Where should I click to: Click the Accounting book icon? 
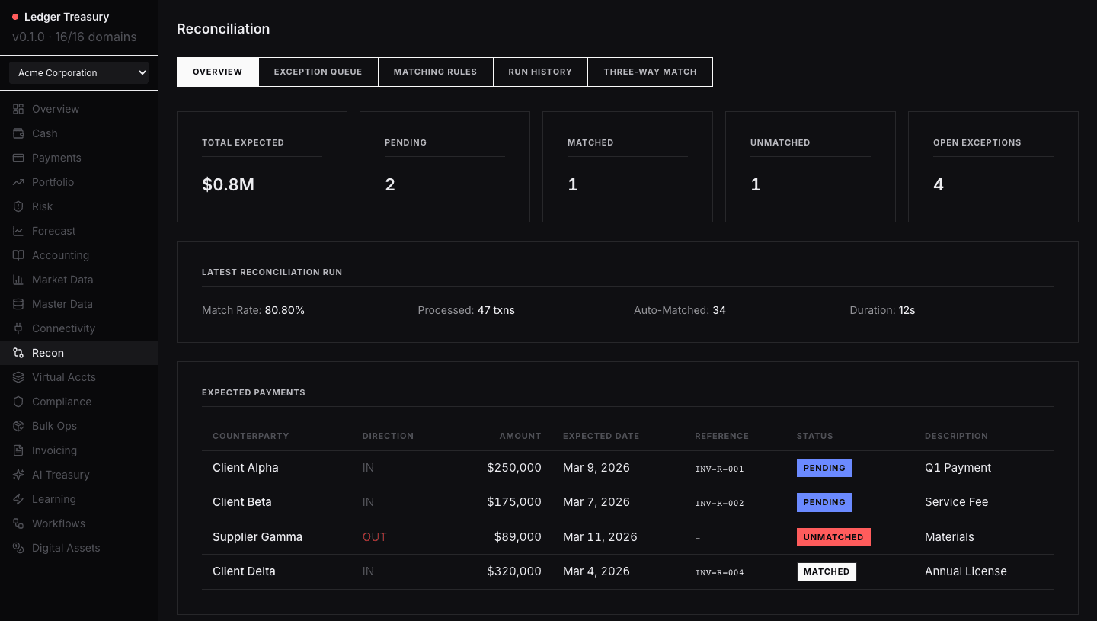(x=18, y=255)
